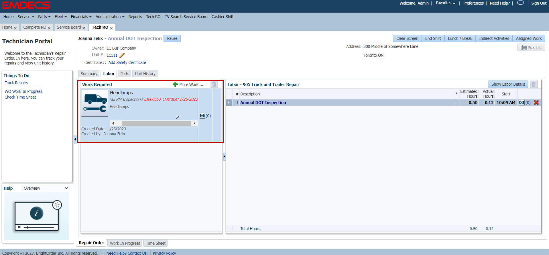This screenshot has height=255, width=549.
Task: Open Reports from the menu bar
Action: point(135,17)
